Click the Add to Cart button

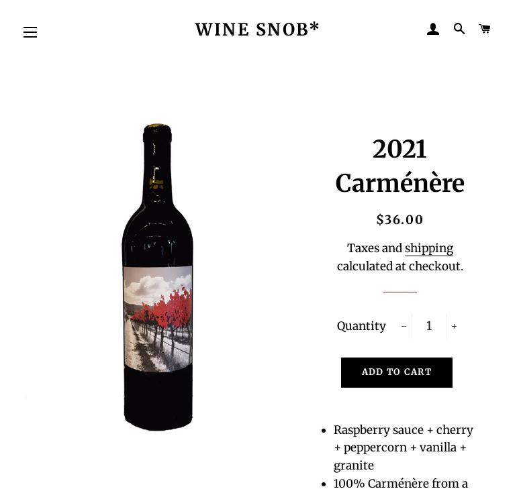tap(397, 372)
